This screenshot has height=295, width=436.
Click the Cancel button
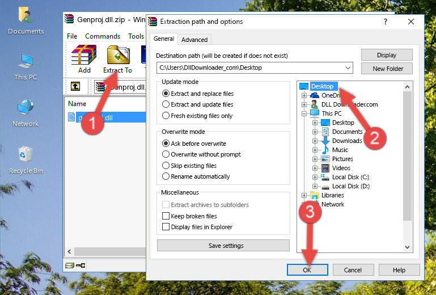[x=353, y=270]
